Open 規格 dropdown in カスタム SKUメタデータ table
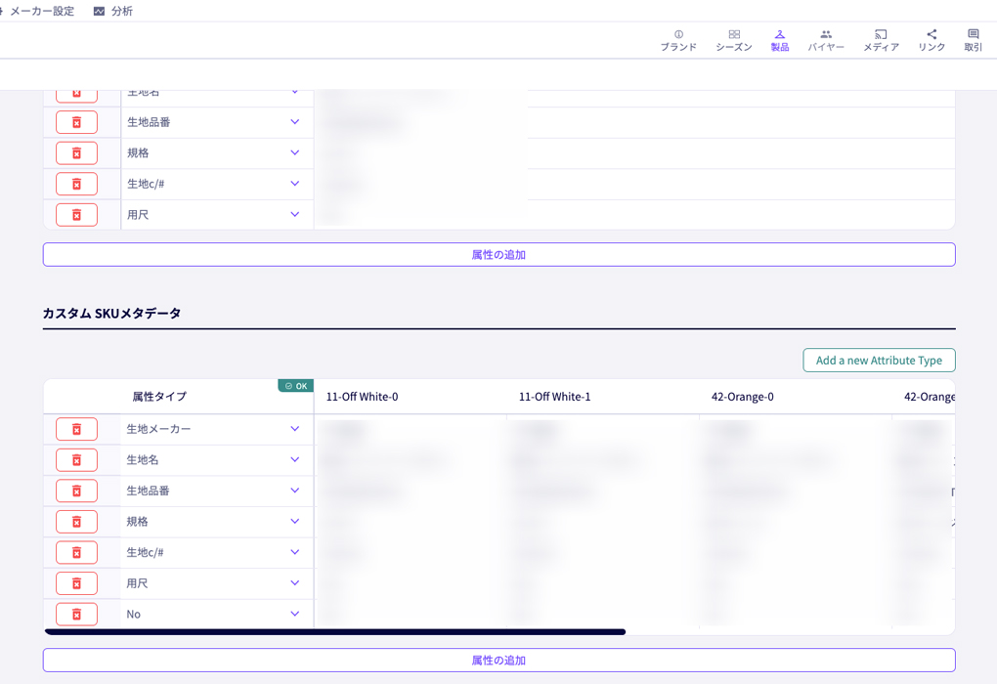 point(295,521)
